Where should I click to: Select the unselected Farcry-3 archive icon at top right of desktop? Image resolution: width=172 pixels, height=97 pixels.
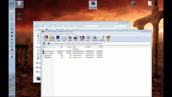click(x=134, y=4)
